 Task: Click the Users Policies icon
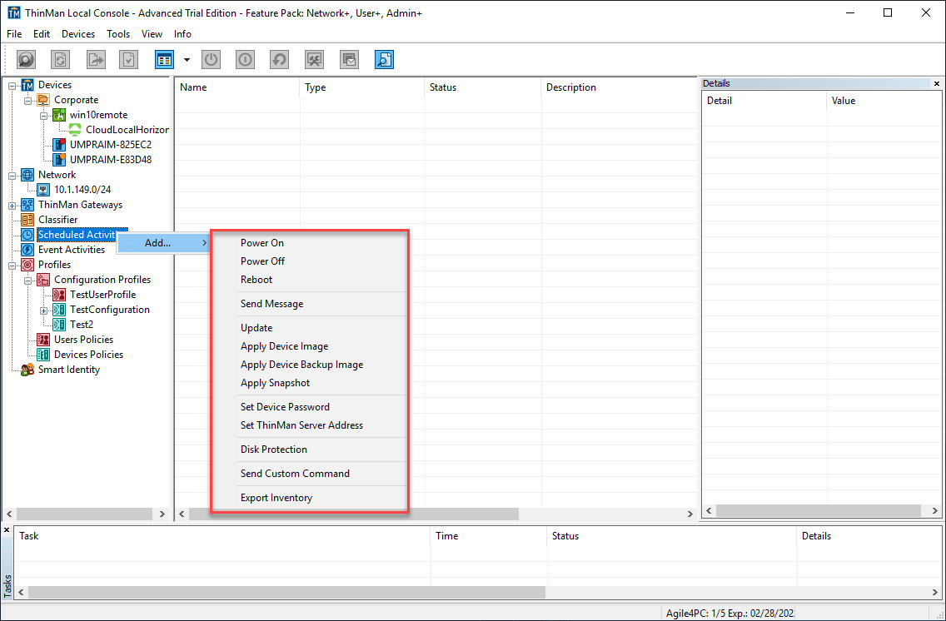(x=43, y=340)
